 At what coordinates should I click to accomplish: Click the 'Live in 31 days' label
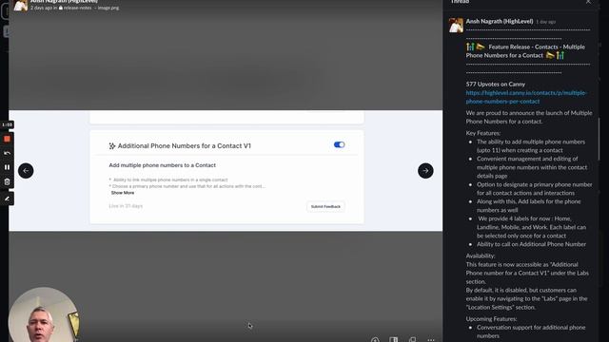126,206
